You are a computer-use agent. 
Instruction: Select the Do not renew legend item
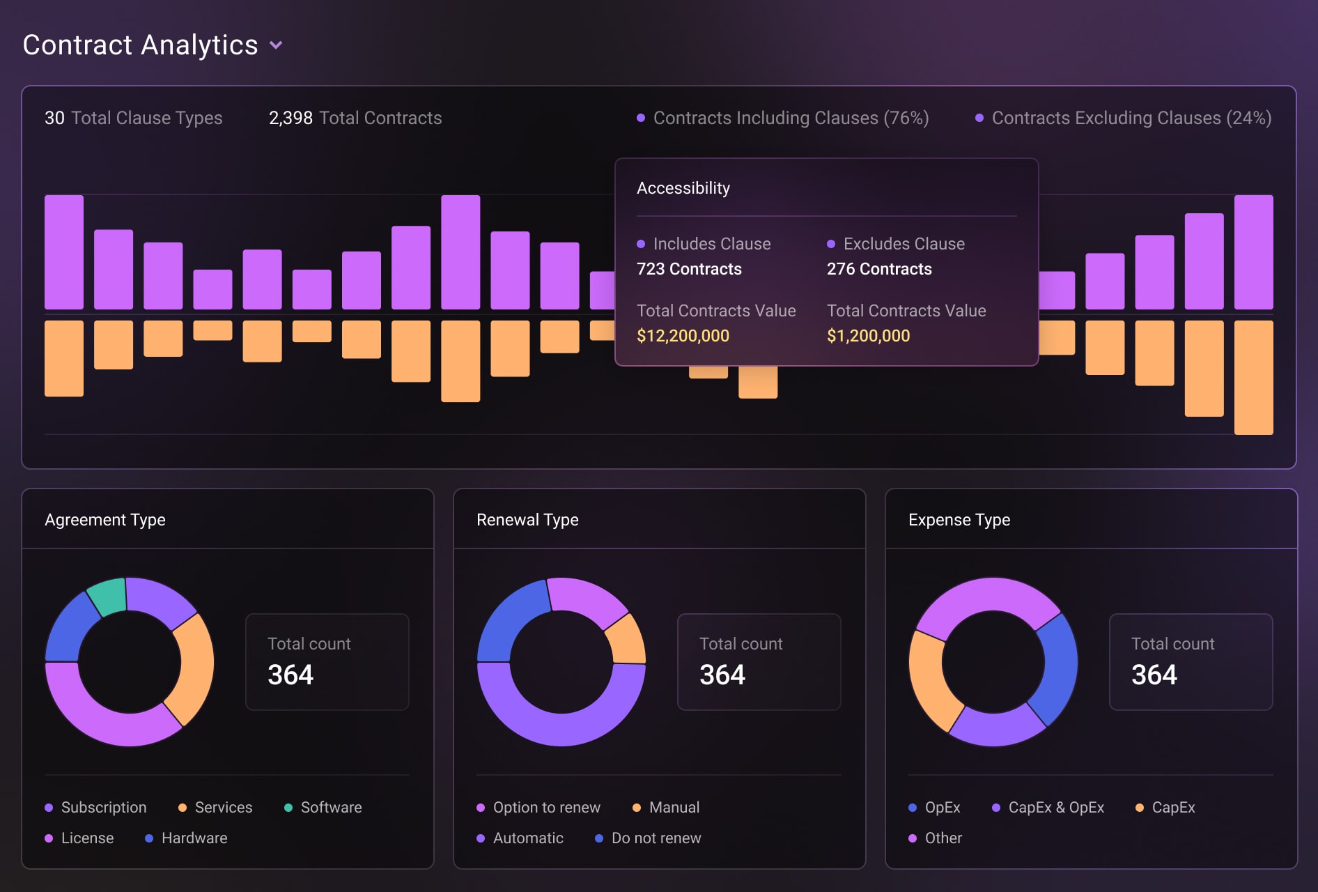pyautogui.click(x=648, y=838)
